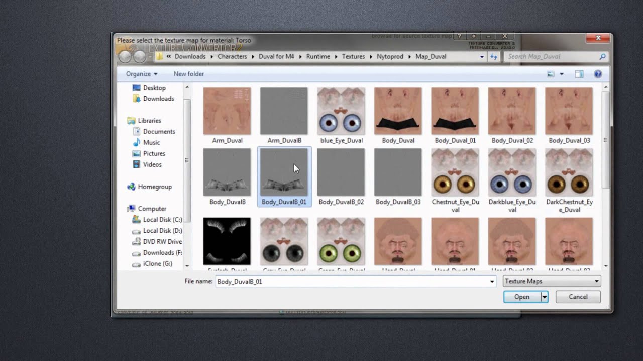This screenshot has height=361, width=643.
Task: Click the help button in Texture Convertor window
Action: click(459, 36)
